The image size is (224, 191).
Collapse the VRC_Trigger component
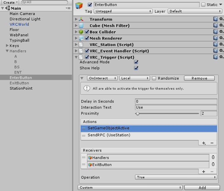pos(76,57)
